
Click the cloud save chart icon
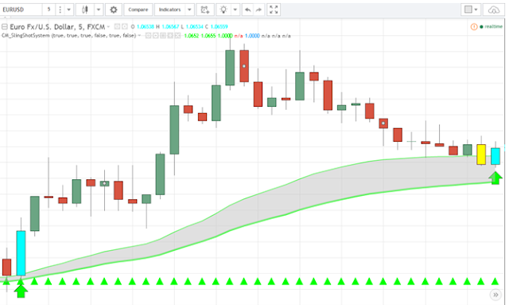coord(493,10)
